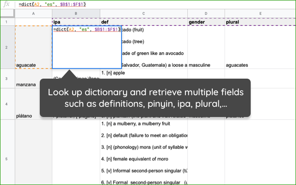
Task: Select row 4 header
Action: pos(6,104)
